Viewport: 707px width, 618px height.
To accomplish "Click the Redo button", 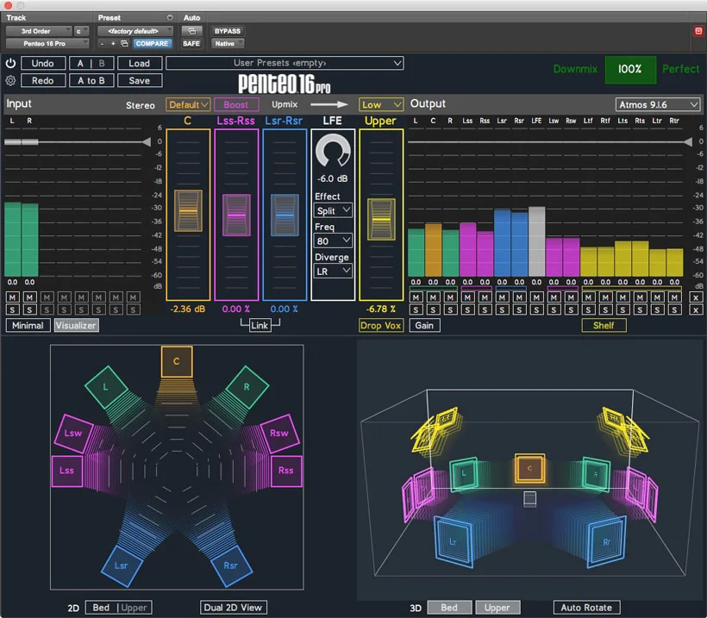I will click(43, 81).
